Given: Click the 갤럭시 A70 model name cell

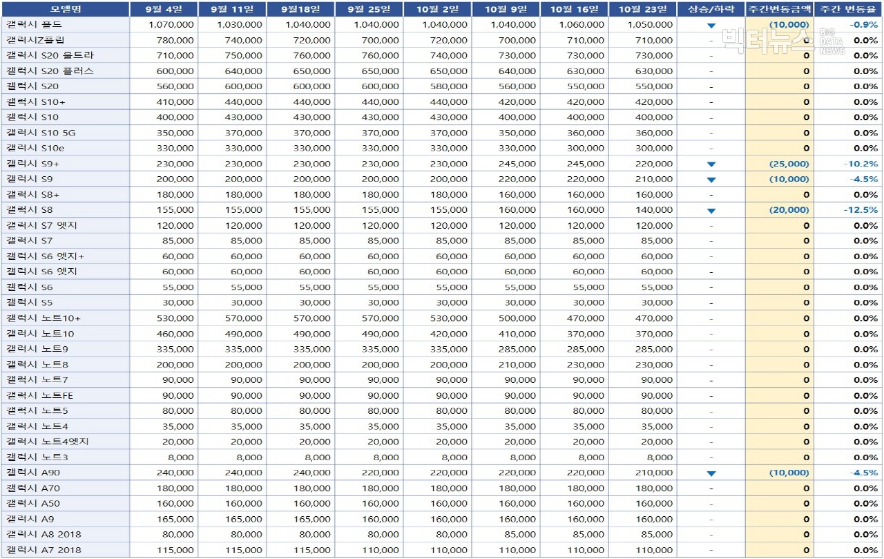Looking at the screenshot, I should (x=65, y=489).
